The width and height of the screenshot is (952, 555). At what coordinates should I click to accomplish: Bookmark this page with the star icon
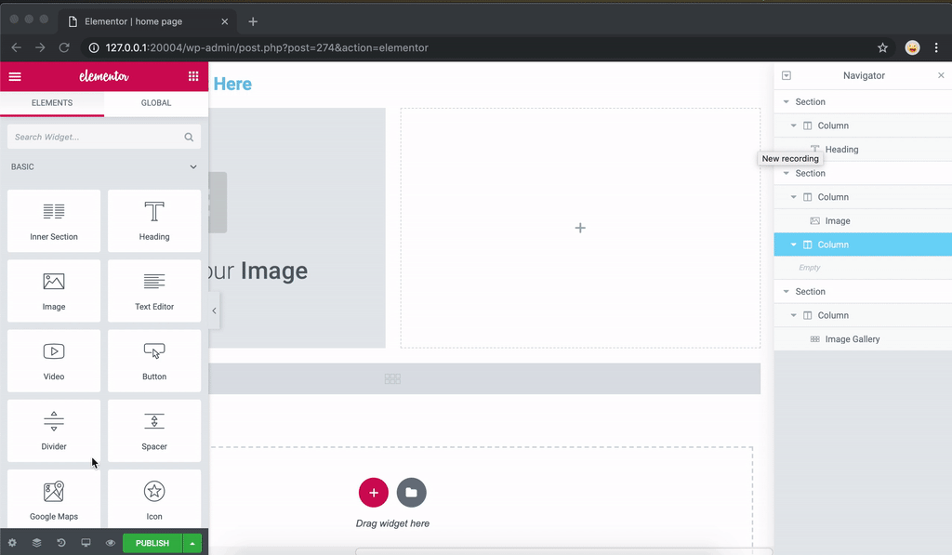point(883,48)
